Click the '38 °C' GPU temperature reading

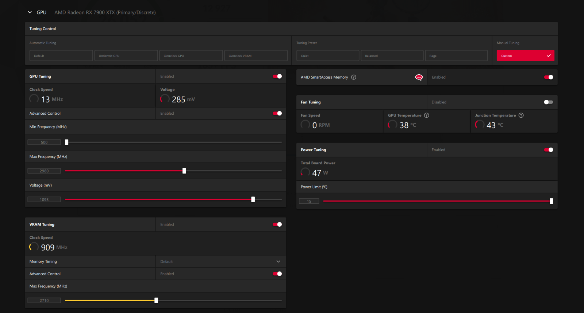pyautogui.click(x=408, y=125)
